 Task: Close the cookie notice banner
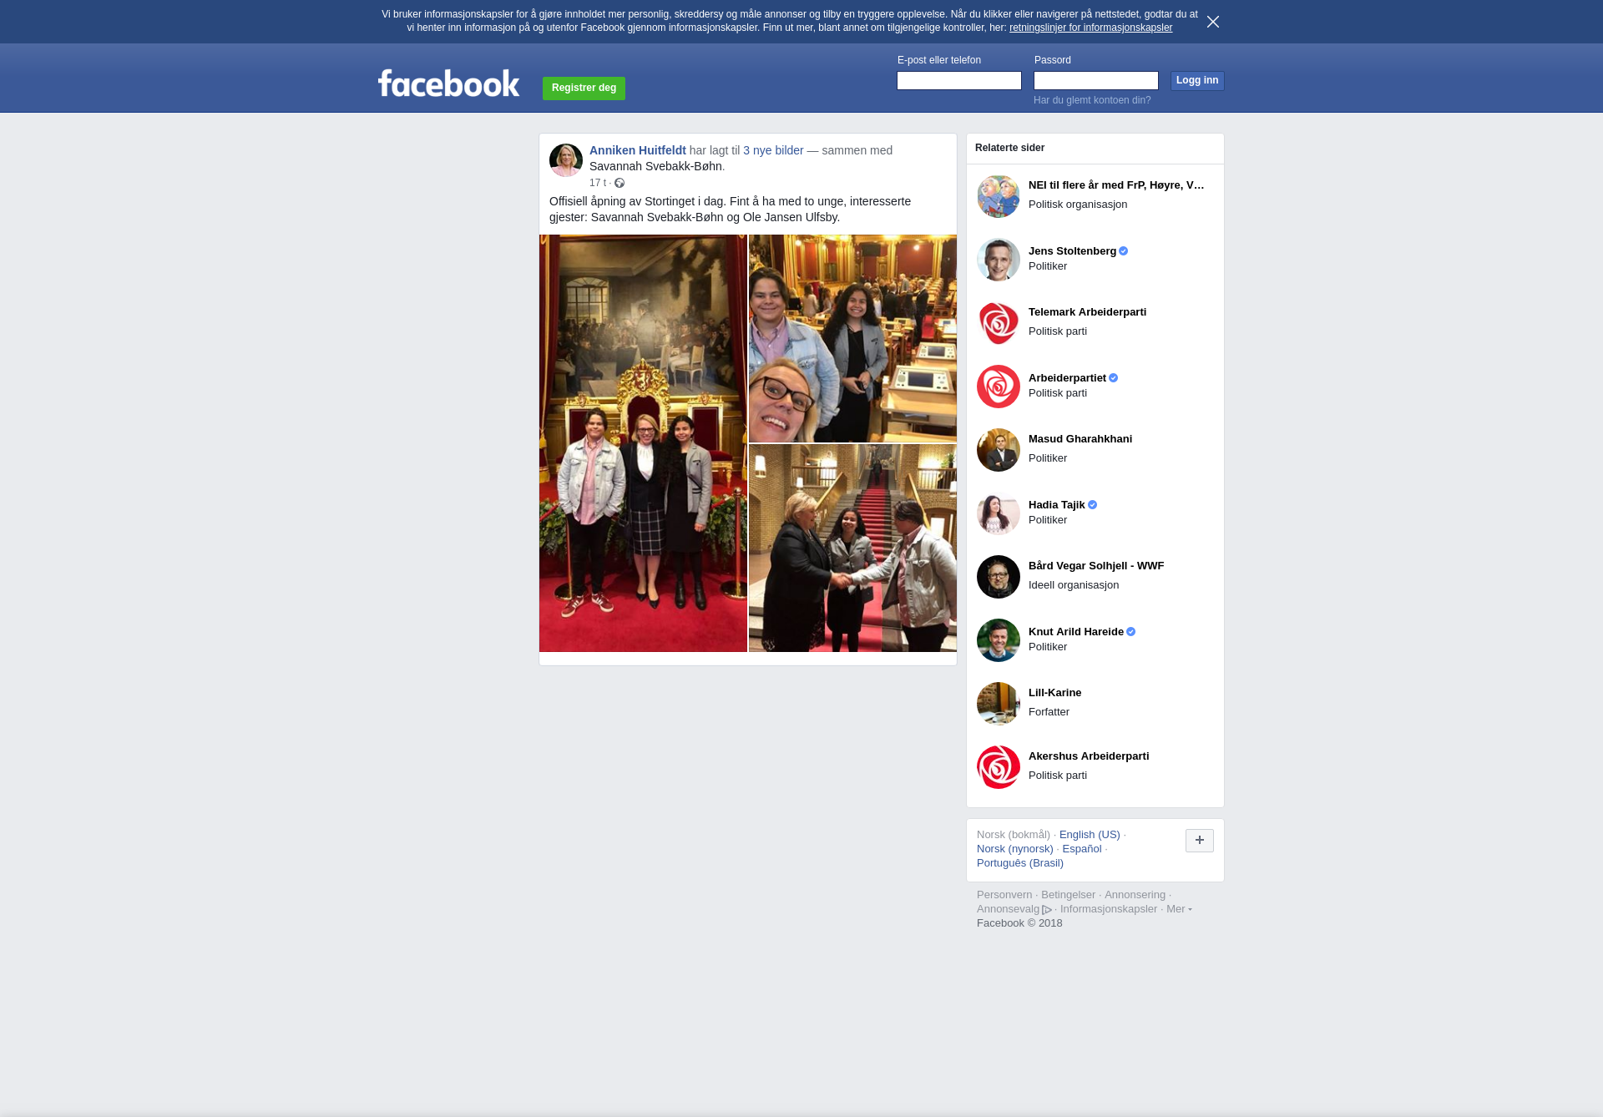1212,22
